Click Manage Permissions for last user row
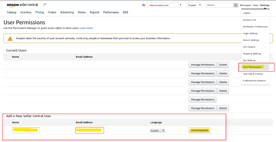This screenshot has width=276, height=142. click(x=202, y=108)
